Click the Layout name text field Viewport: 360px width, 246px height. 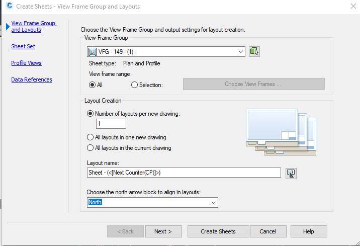[x=184, y=173]
